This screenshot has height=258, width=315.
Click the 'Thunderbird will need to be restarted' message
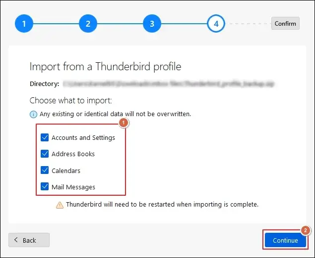(162, 205)
